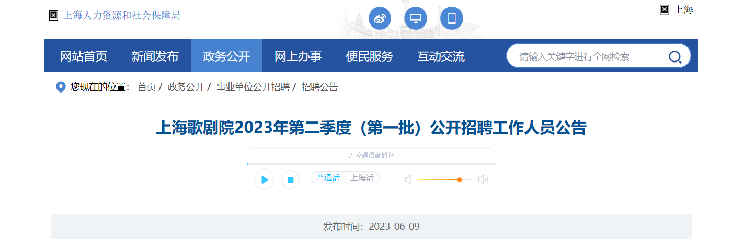Click 上海人力资源和社会保障局 header link
Screen dimensions: 733x246
[122, 16]
